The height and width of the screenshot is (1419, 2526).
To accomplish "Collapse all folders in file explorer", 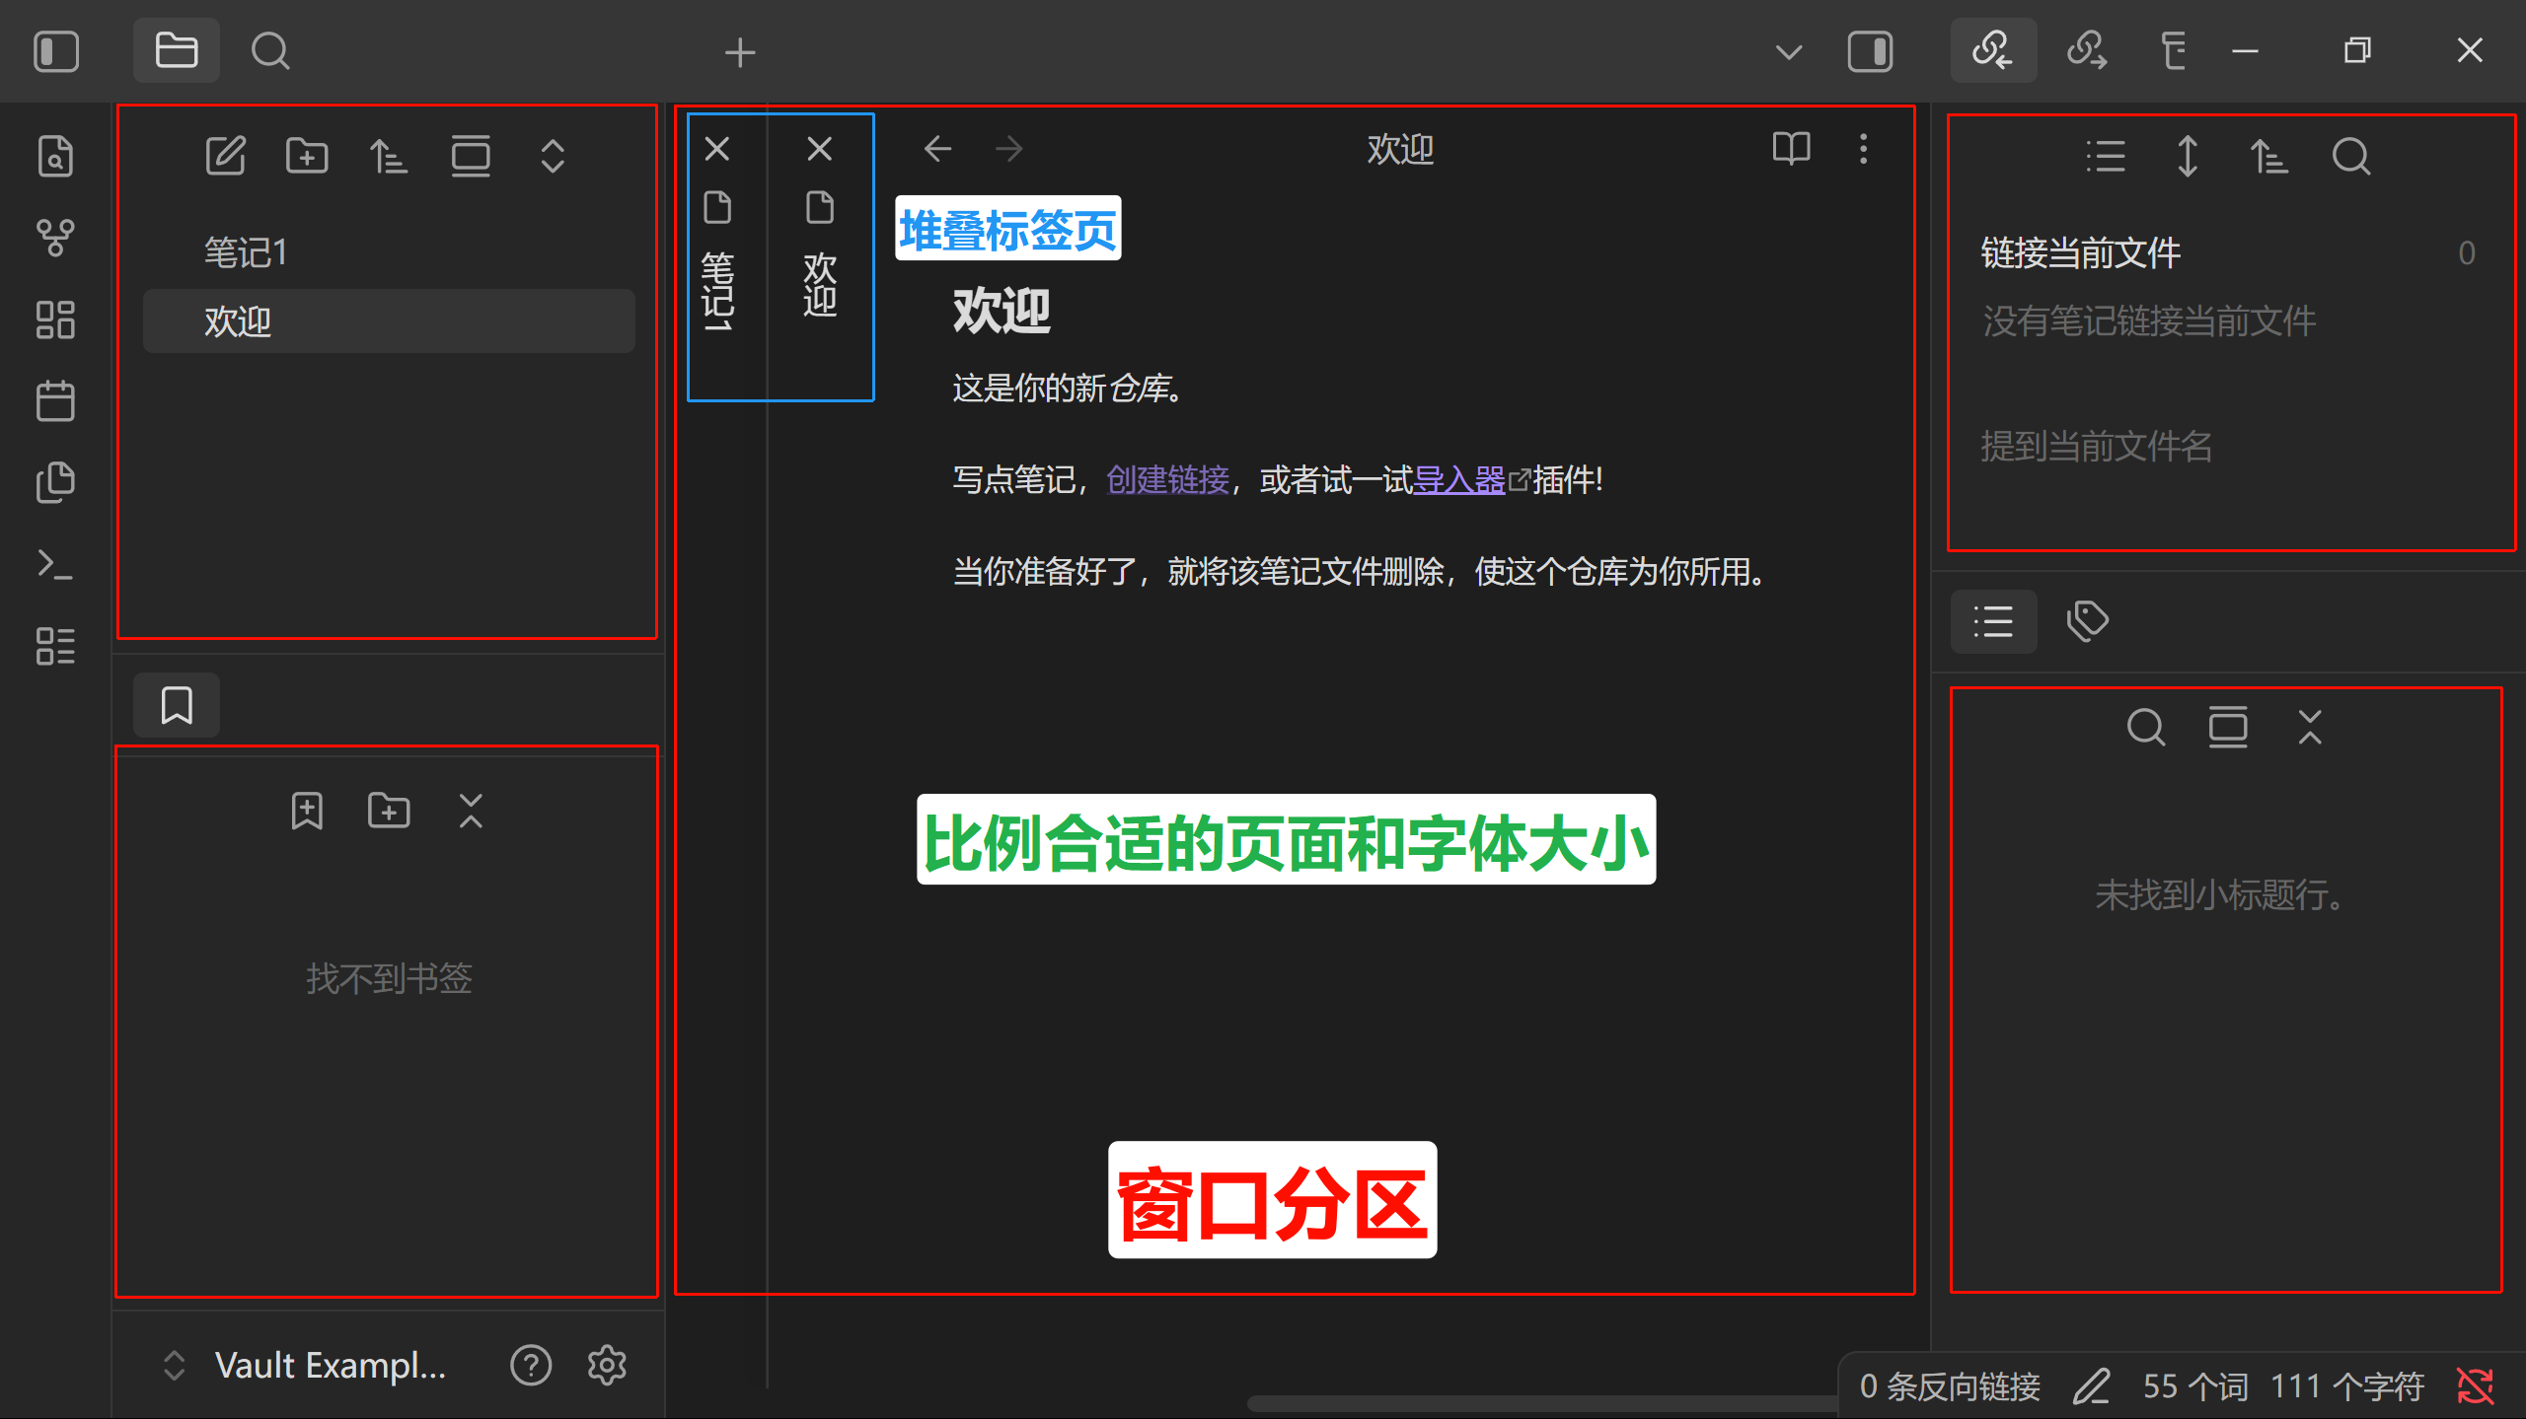I will (553, 156).
